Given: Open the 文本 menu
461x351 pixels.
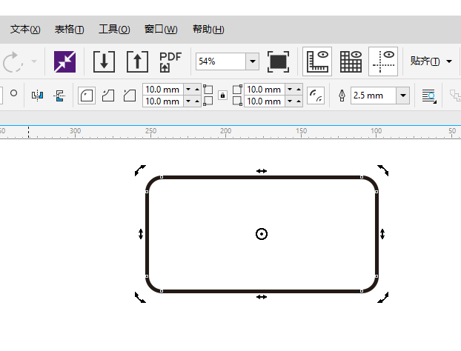Looking at the screenshot, I should tap(25, 29).
